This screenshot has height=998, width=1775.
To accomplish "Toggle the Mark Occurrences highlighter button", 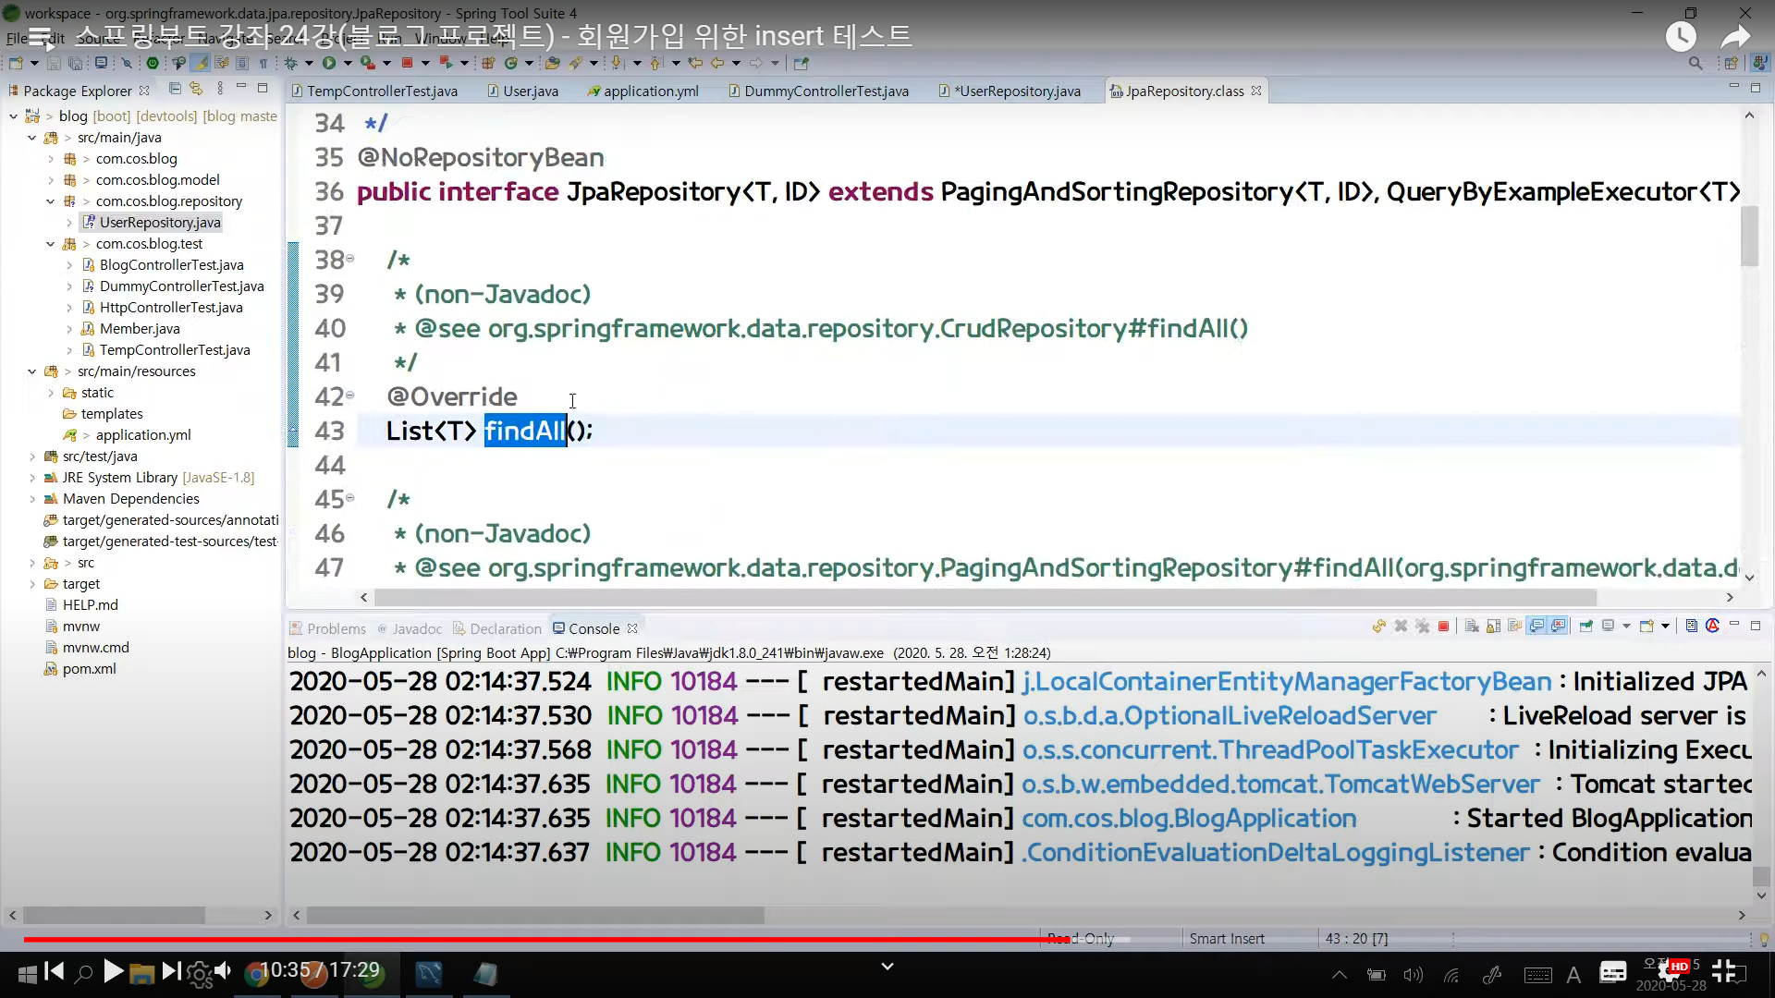I will coord(201,63).
